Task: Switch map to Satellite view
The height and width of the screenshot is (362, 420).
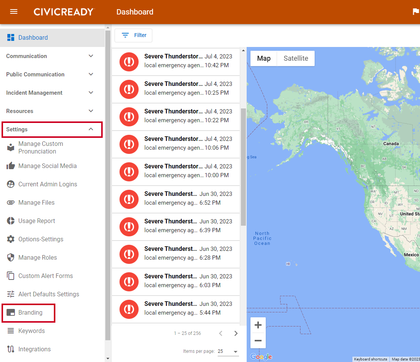Action: pos(296,58)
